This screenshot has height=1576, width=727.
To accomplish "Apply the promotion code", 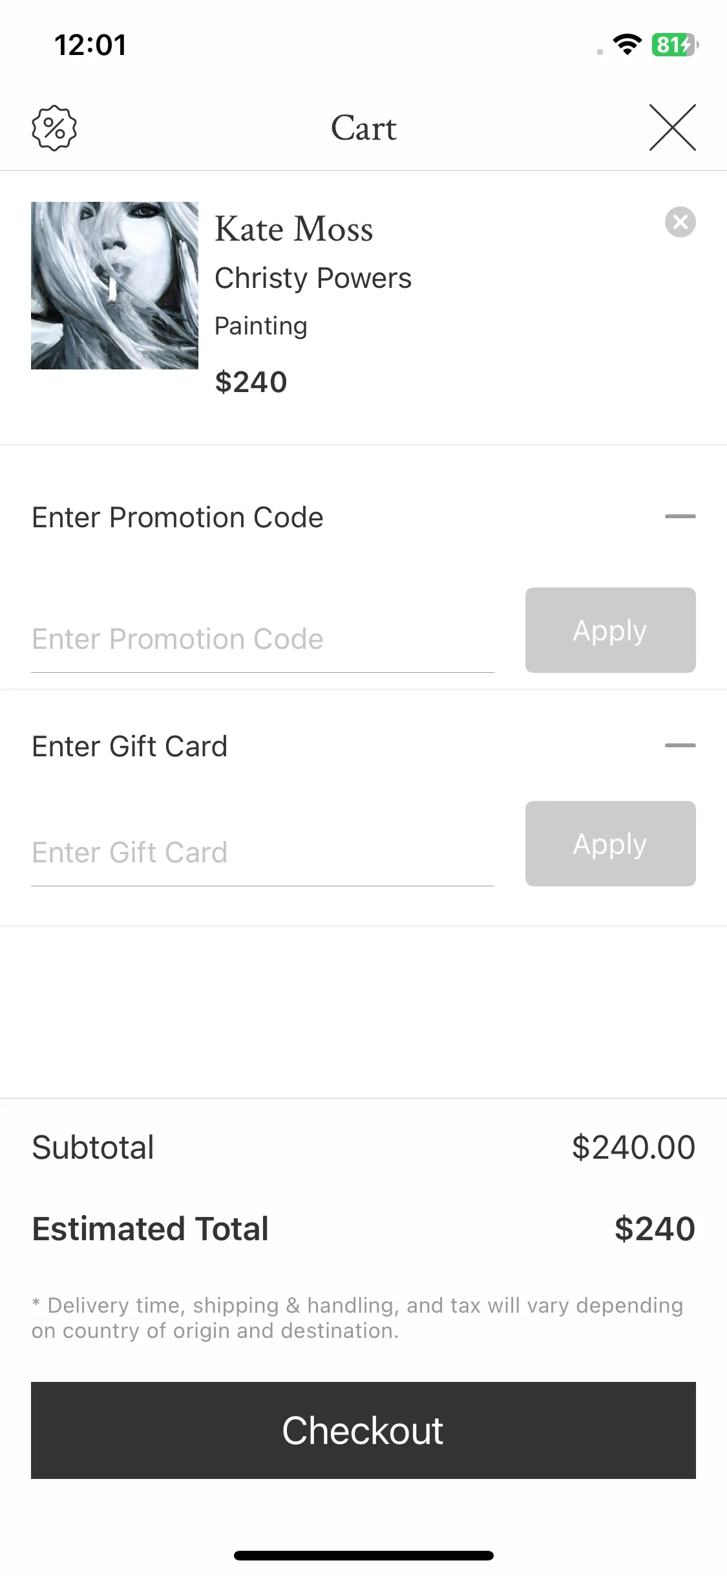I will pyautogui.click(x=610, y=630).
